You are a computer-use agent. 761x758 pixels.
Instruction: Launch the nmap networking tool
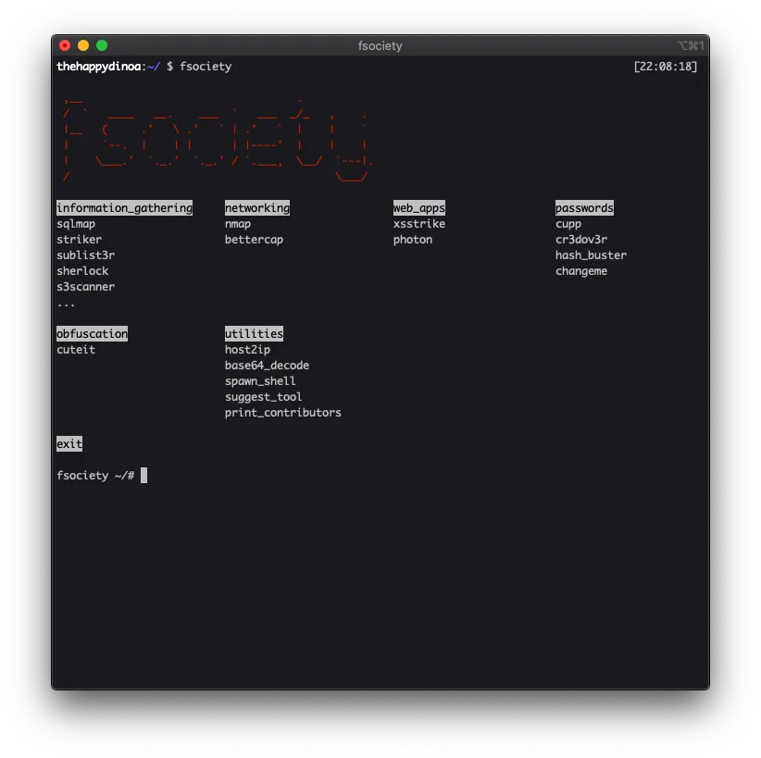[x=237, y=223]
